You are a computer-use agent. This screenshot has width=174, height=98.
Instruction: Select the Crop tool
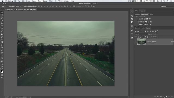point(2,23)
